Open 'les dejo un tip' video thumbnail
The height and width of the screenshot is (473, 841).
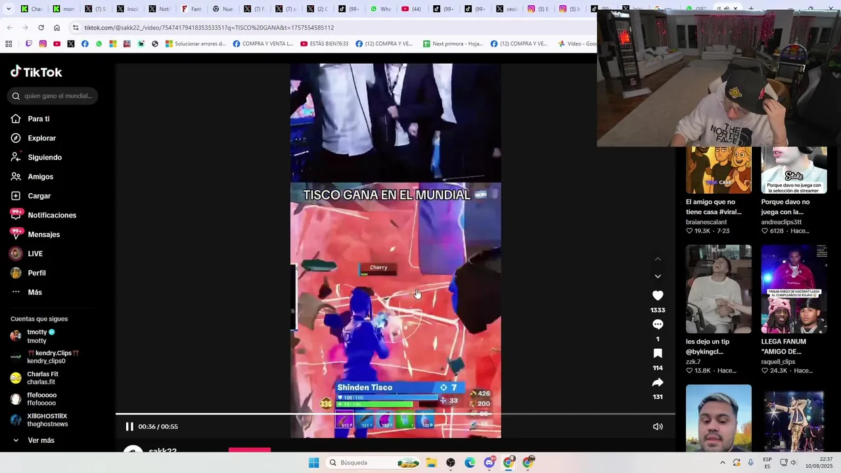(x=719, y=289)
